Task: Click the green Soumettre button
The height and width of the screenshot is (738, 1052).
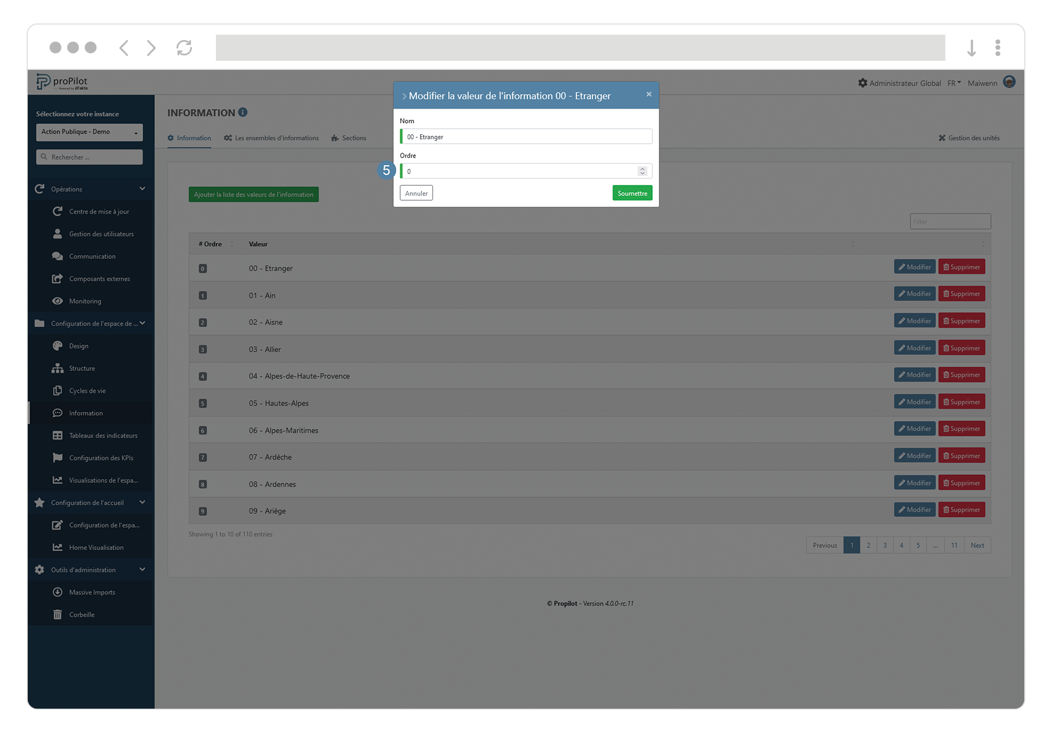Action: tap(632, 193)
